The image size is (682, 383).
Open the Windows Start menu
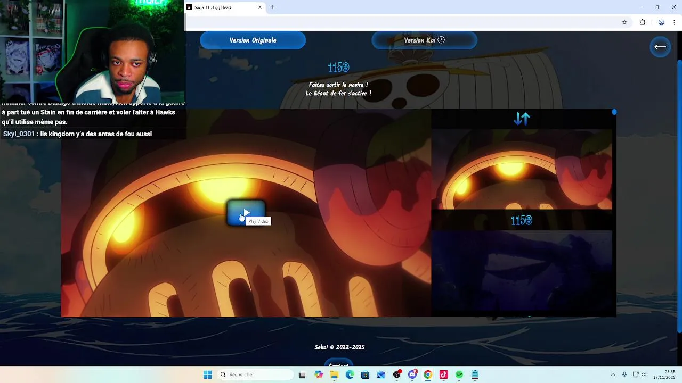tap(207, 374)
